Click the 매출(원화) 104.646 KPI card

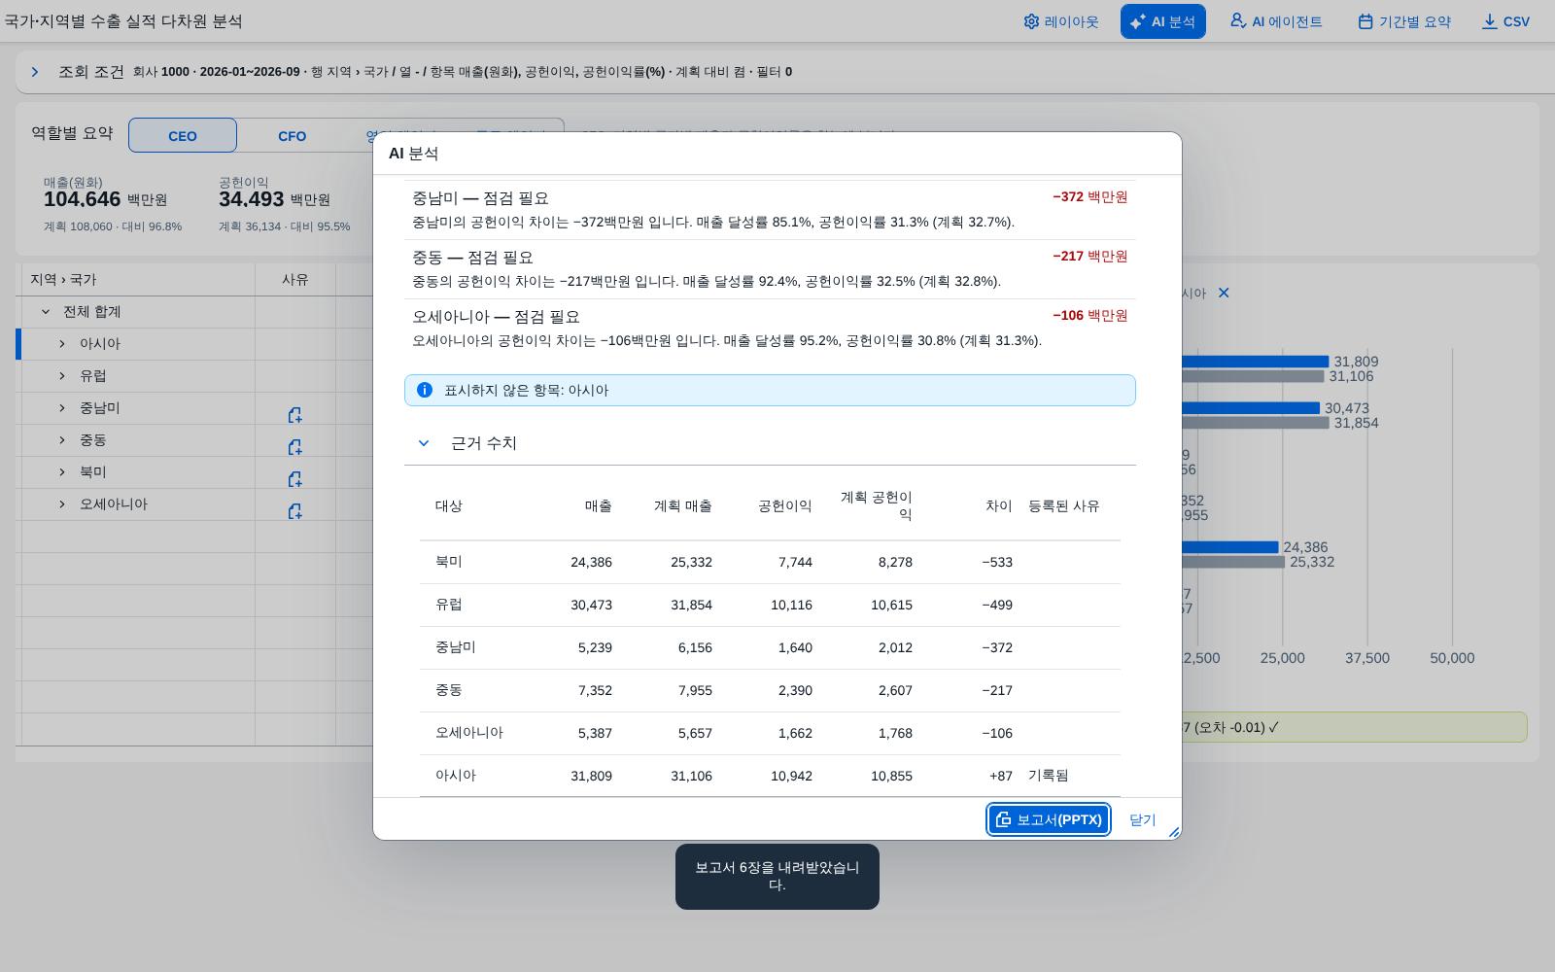[x=113, y=204]
